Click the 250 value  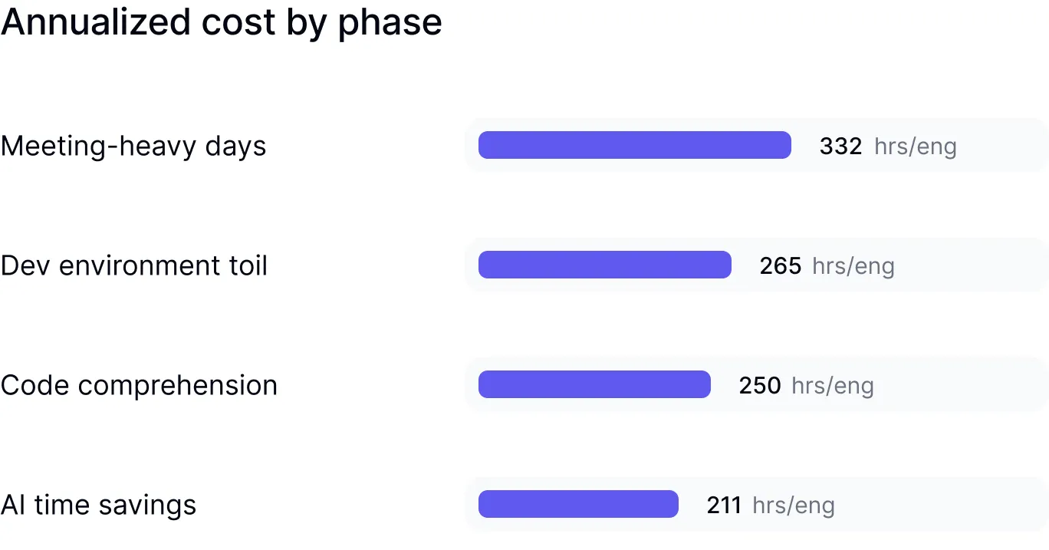(x=760, y=385)
